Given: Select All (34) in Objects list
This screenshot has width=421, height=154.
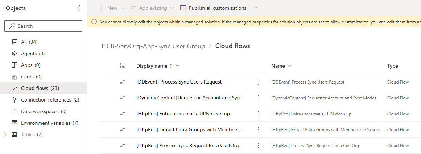Looking at the screenshot, I should click(29, 42).
